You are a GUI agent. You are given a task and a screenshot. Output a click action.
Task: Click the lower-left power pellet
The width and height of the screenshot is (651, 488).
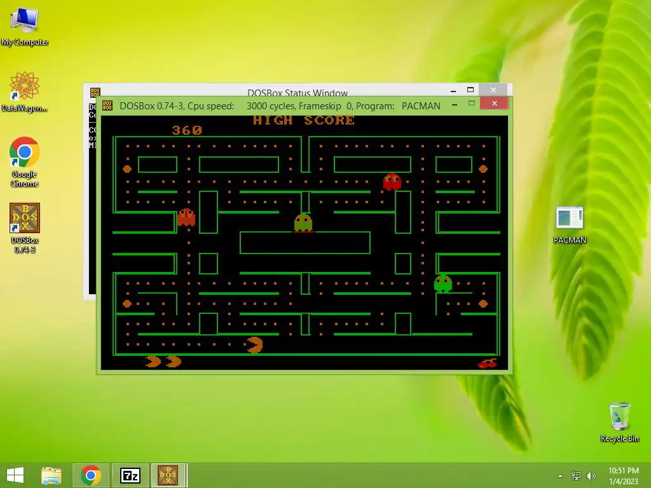(x=127, y=304)
